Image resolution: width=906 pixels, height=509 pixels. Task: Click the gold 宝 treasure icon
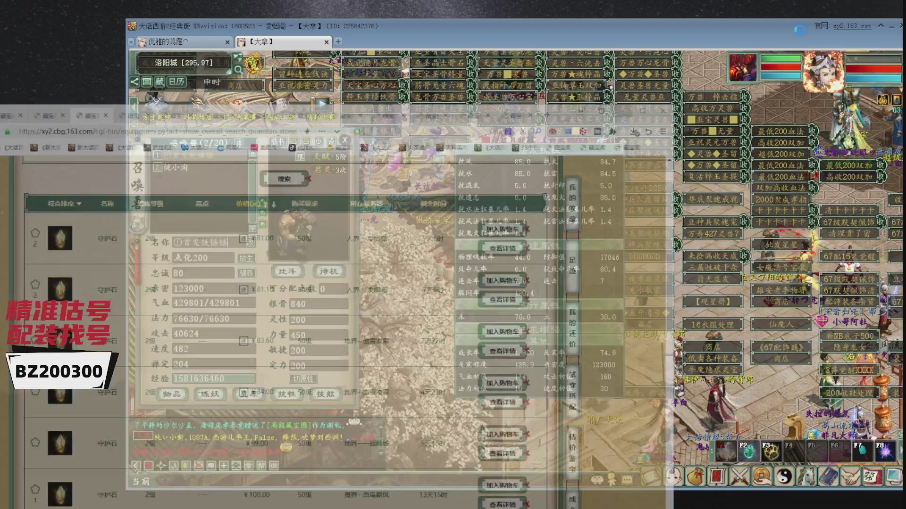[254, 64]
